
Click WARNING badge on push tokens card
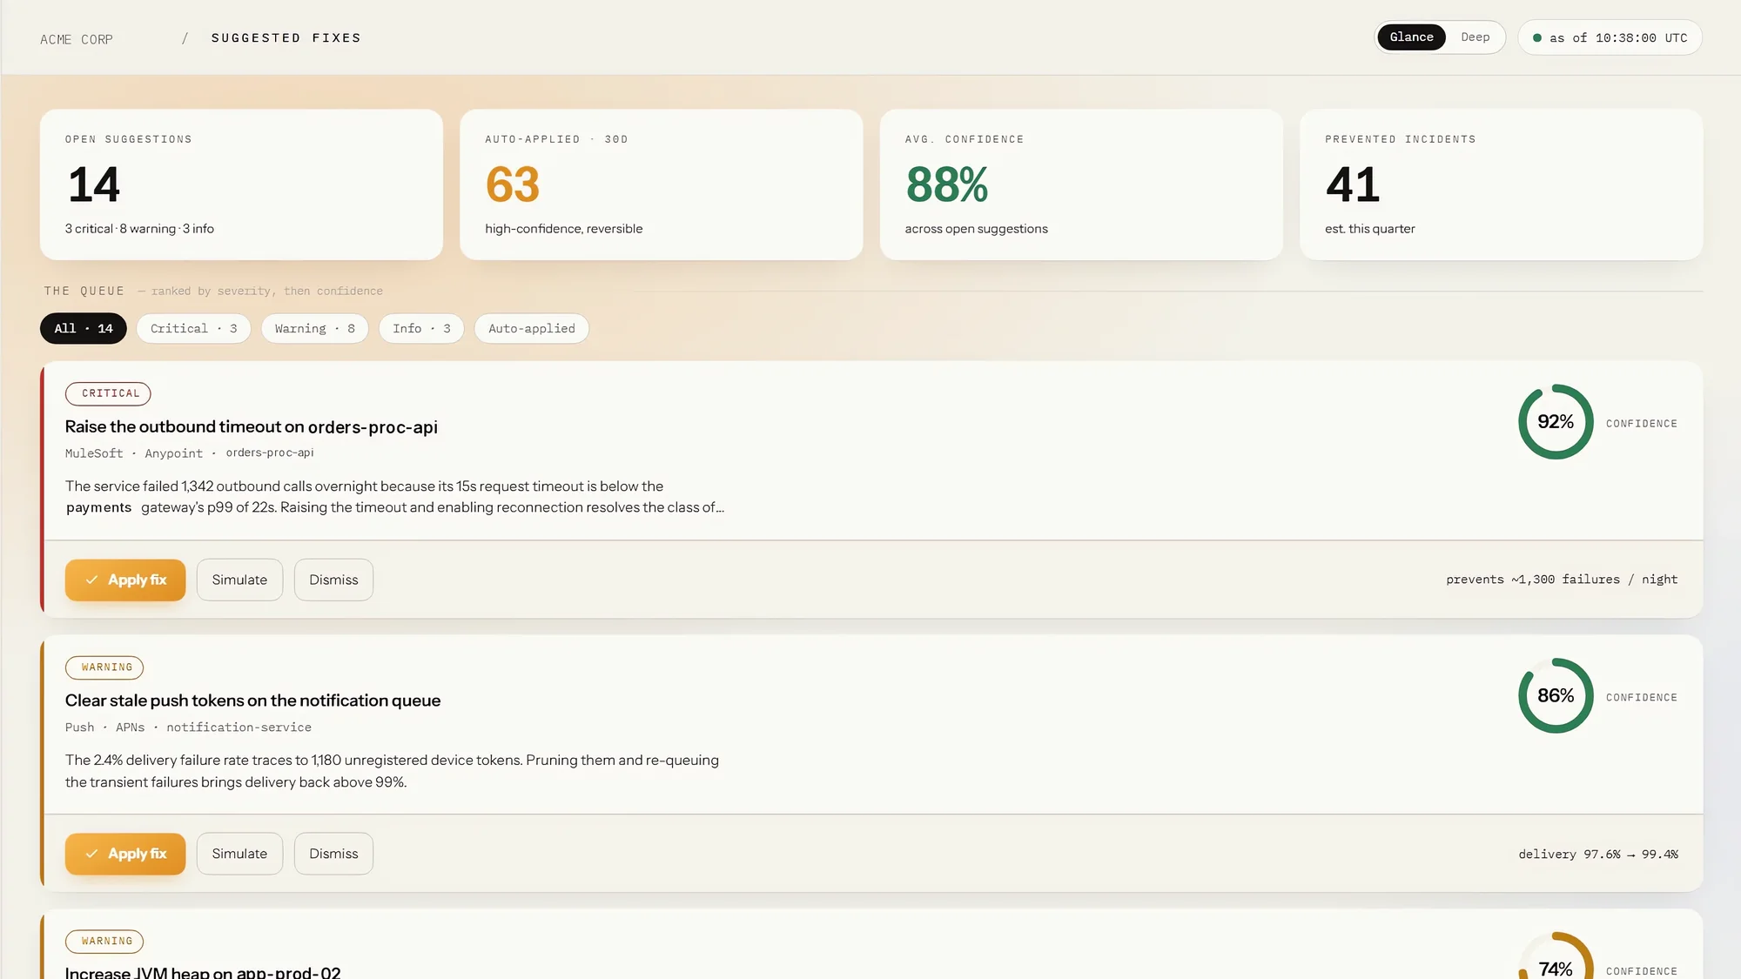(104, 667)
